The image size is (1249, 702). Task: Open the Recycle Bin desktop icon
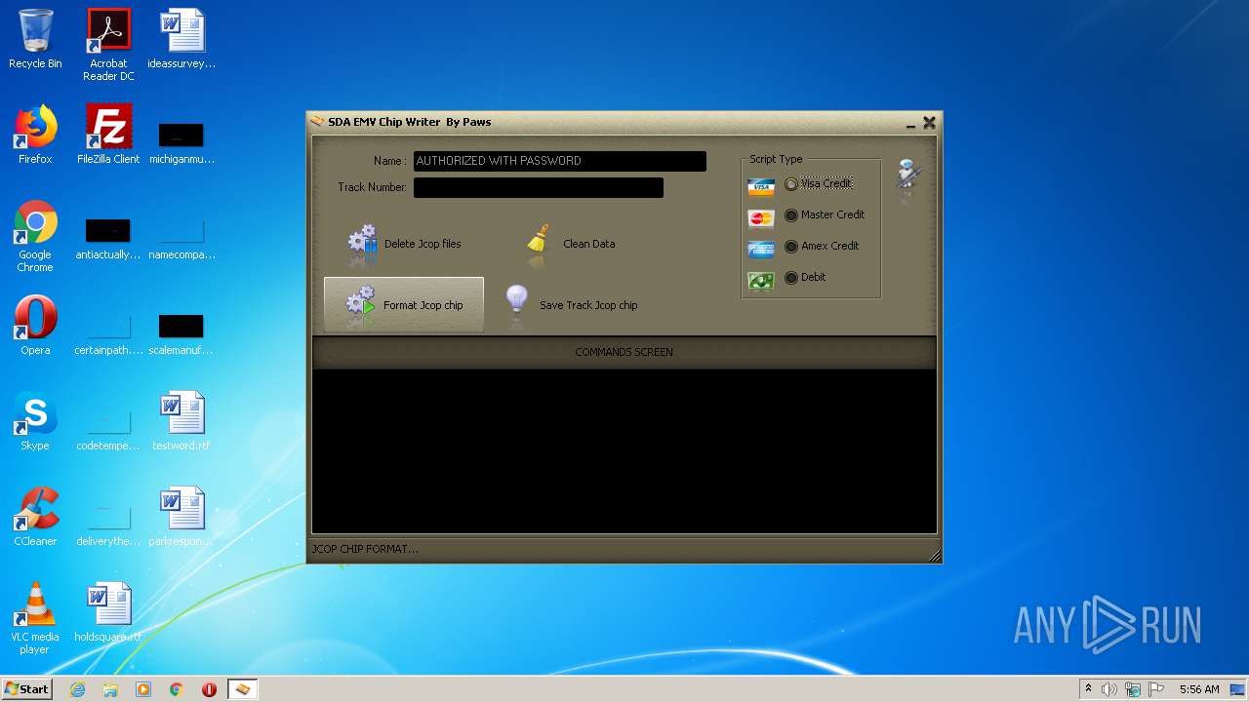[x=35, y=40]
